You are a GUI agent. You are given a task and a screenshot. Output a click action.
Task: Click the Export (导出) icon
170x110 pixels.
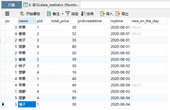tap(118, 14)
